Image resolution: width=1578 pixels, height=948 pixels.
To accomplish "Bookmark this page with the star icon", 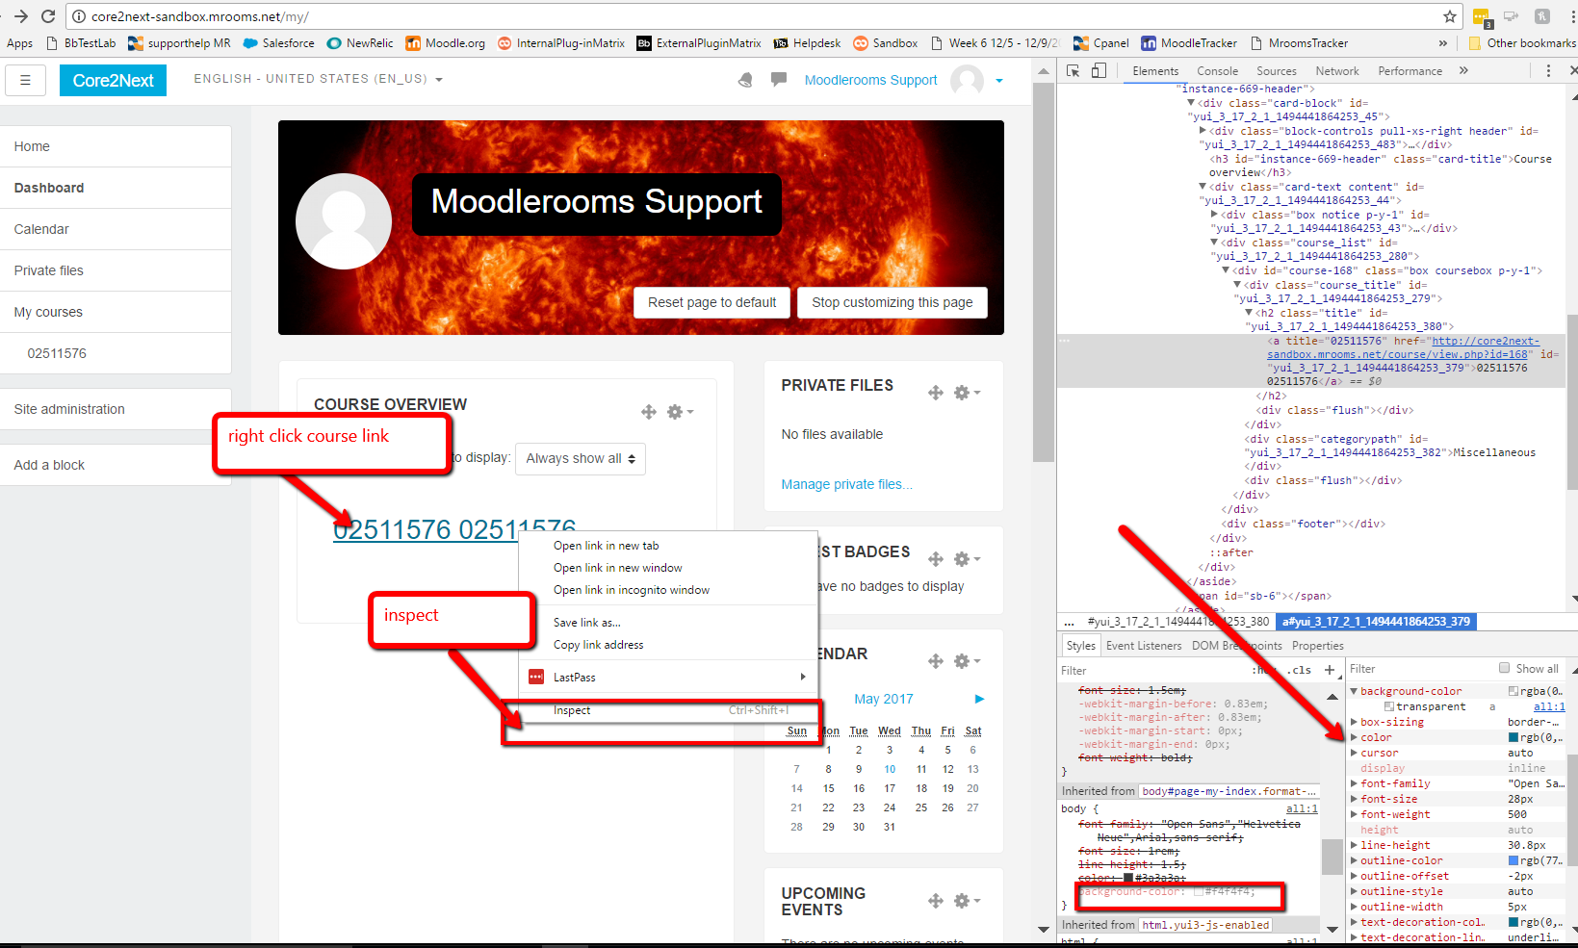I will click(x=1450, y=16).
